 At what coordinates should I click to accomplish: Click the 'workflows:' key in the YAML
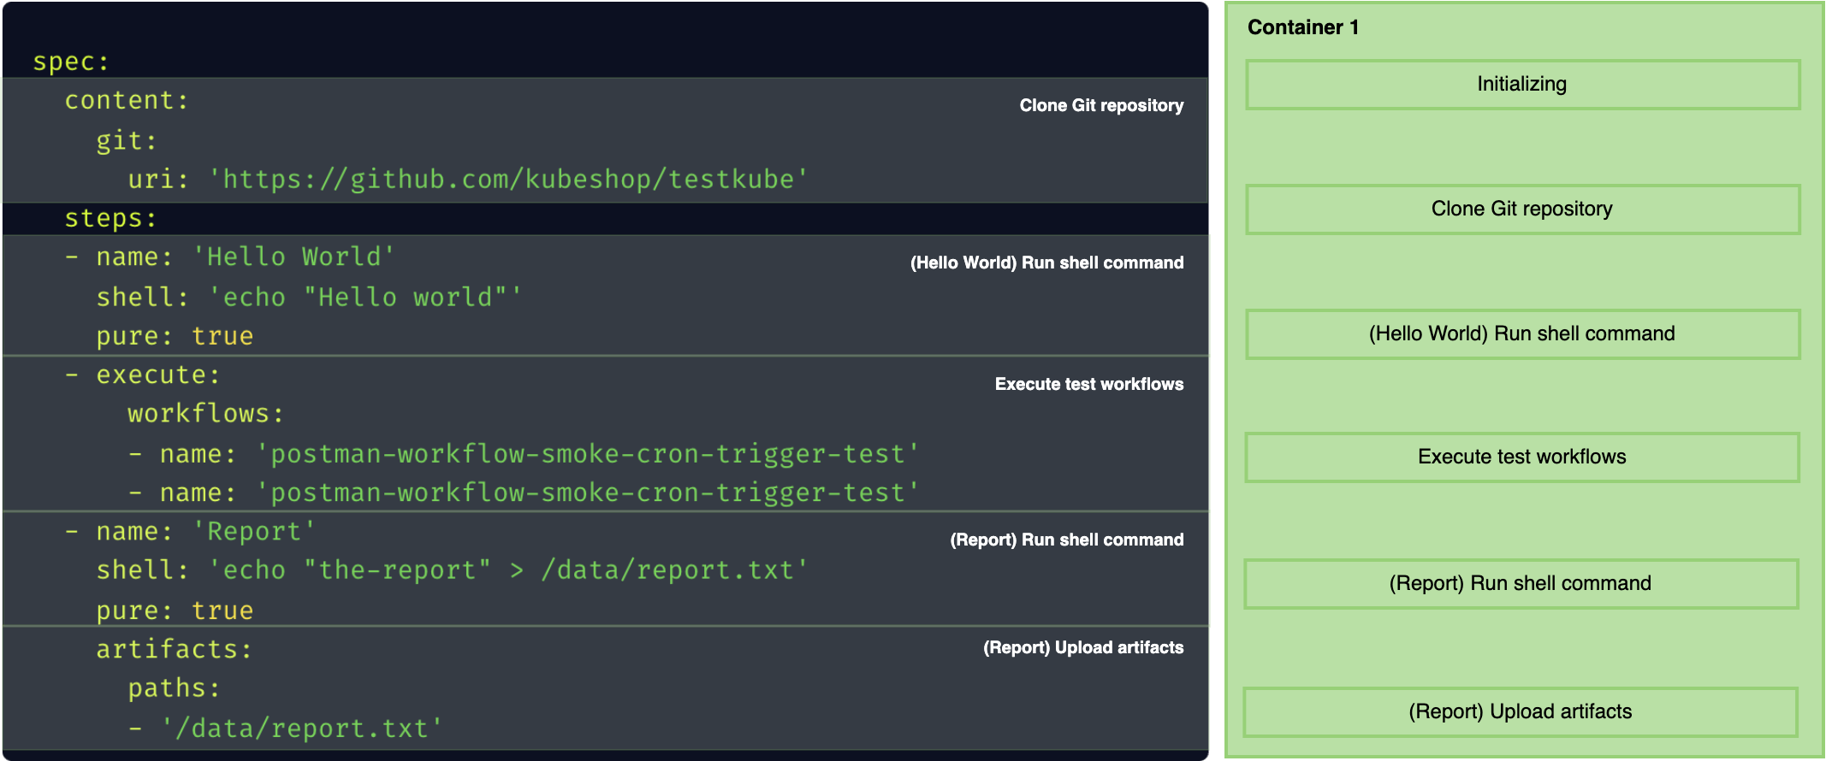tap(205, 414)
